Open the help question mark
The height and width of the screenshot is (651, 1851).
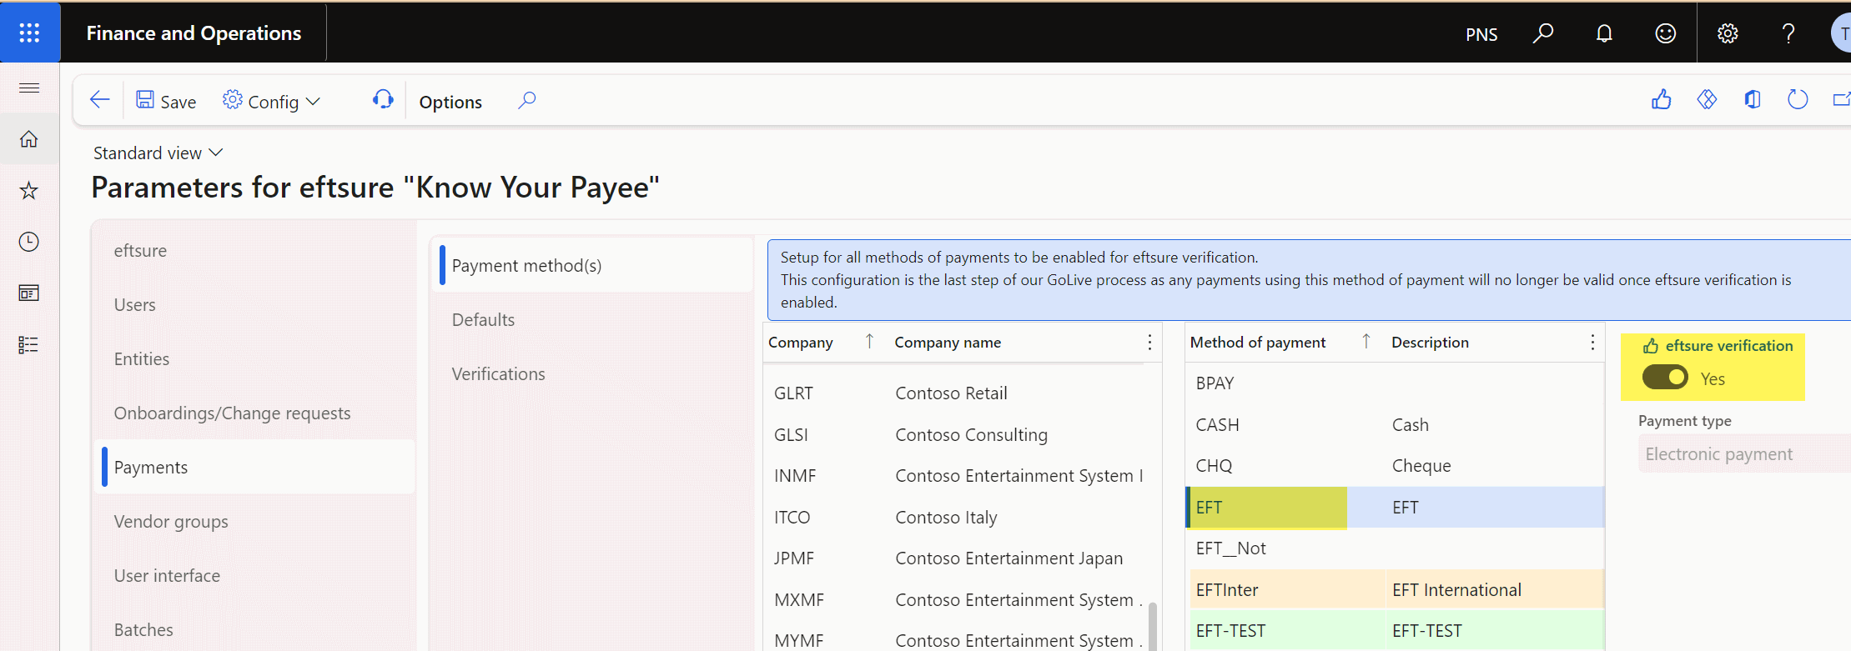click(x=1788, y=33)
